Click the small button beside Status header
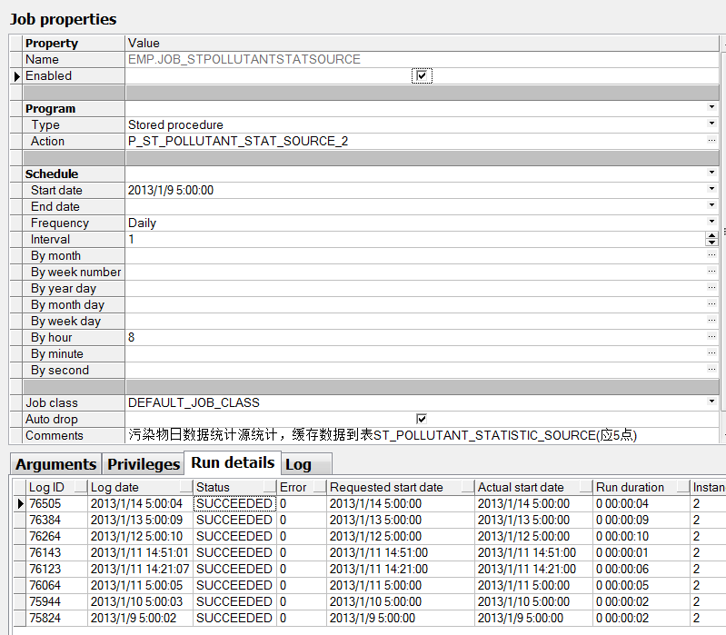The image size is (726, 635). [x=268, y=488]
